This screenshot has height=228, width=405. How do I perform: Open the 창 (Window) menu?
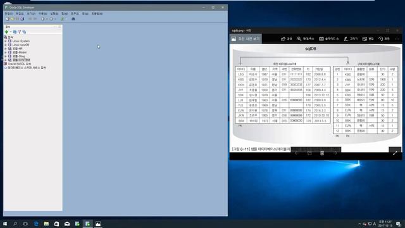click(85, 14)
